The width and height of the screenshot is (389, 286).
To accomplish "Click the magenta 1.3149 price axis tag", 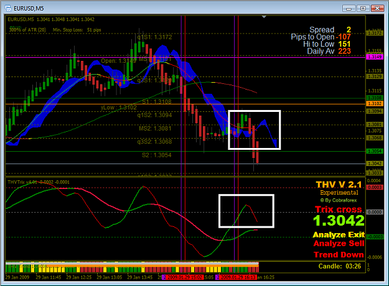I will [375, 57].
